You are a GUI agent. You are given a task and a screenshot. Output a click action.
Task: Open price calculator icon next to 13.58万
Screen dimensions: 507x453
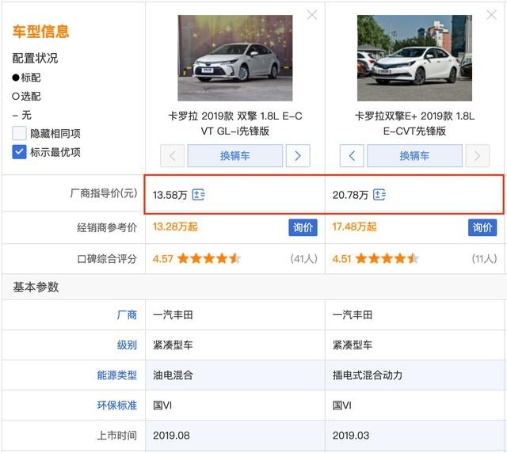199,195
